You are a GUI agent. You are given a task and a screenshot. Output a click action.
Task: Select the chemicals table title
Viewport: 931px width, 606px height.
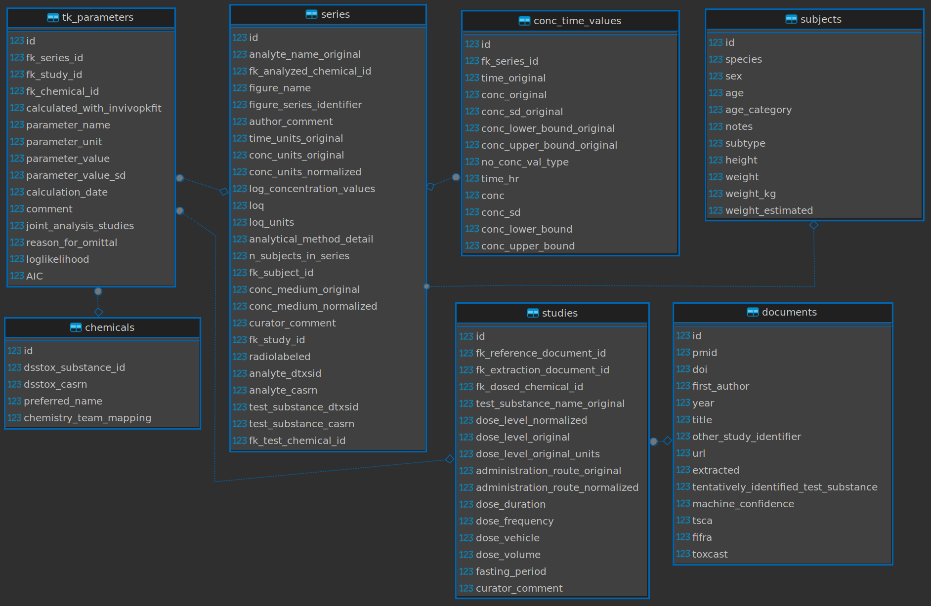110,327
